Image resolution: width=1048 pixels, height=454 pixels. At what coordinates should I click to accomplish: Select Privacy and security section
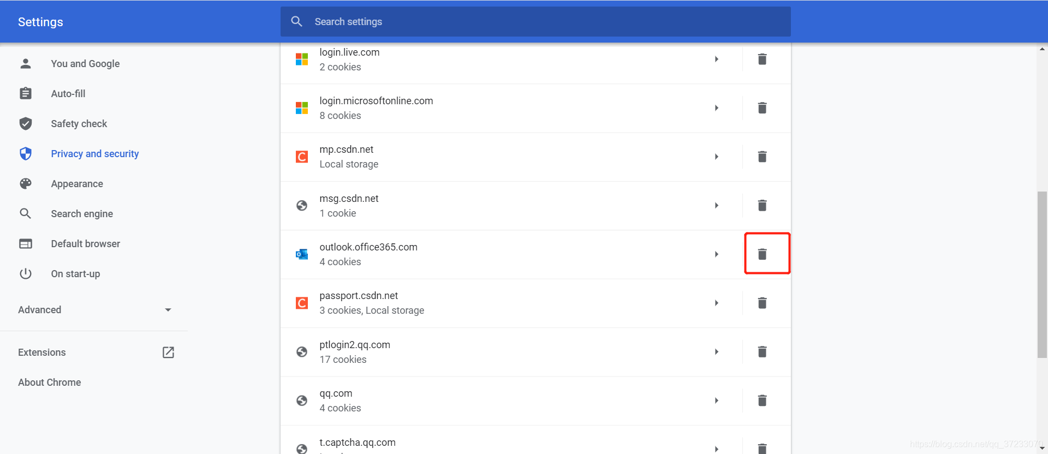94,153
